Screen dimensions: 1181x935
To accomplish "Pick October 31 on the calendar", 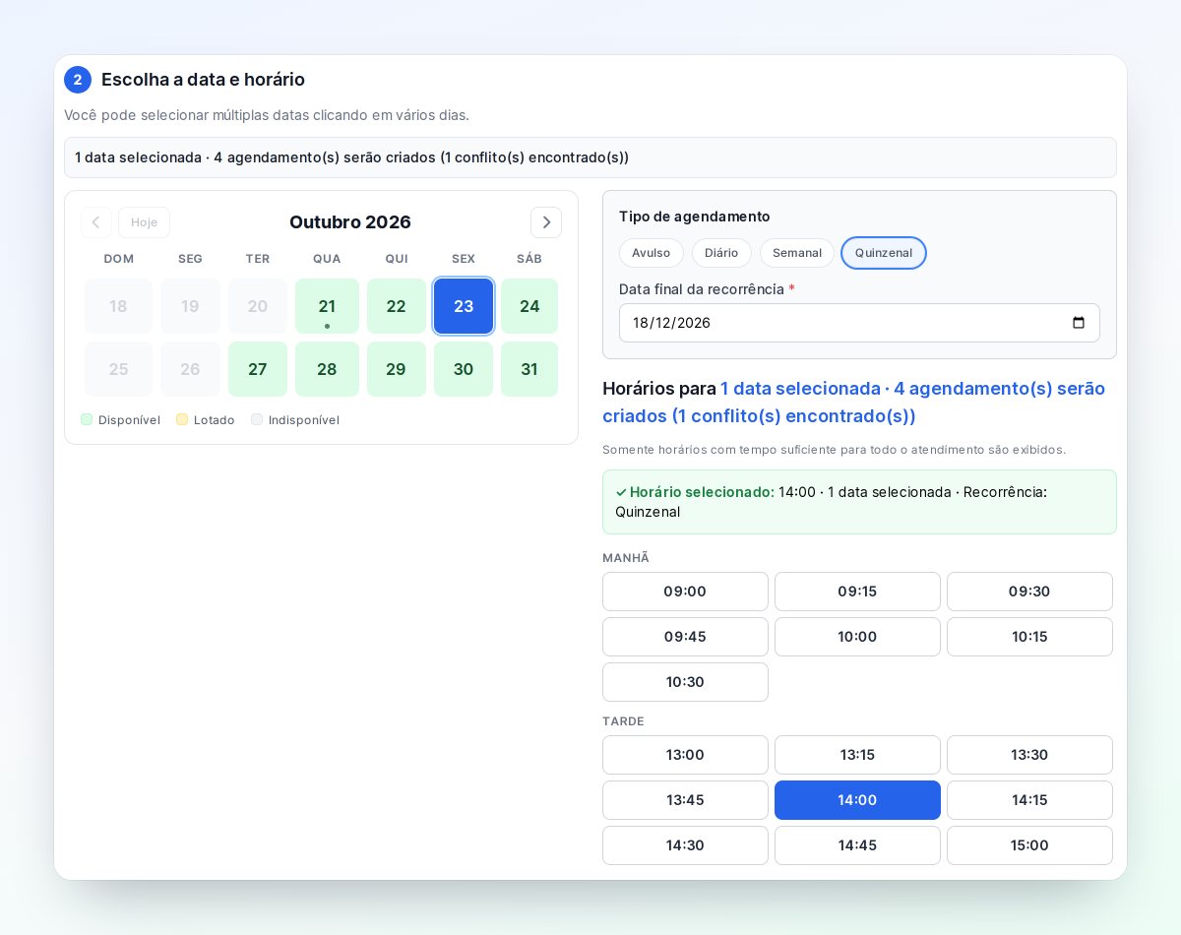I will 529,369.
